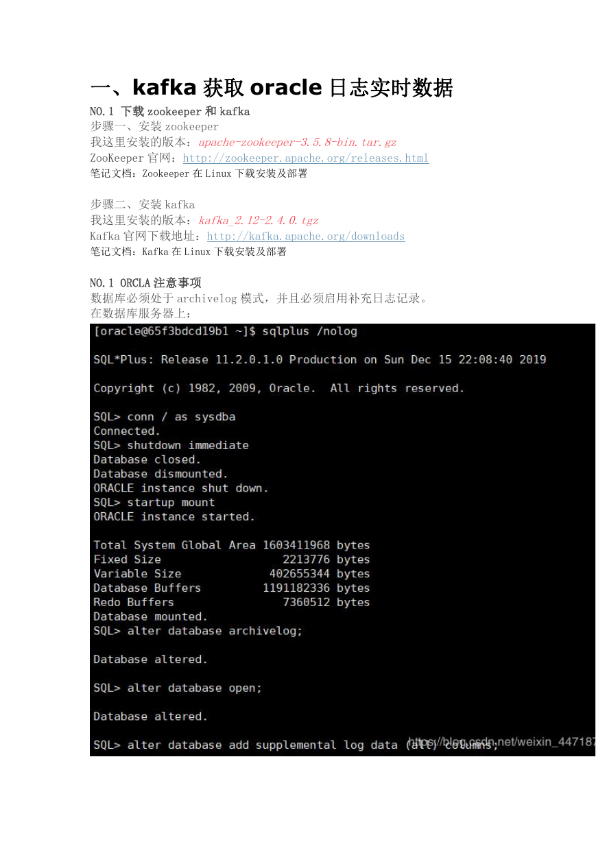Click the 步骤二、安装kafka line
Viewport: 596px width, 842px height.
pyautogui.click(x=143, y=205)
